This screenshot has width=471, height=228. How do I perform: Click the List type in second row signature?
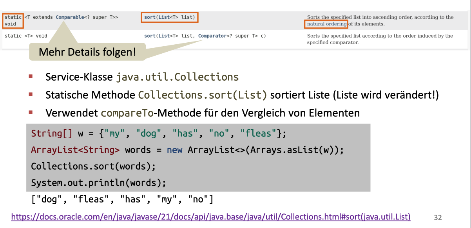tap(163, 36)
